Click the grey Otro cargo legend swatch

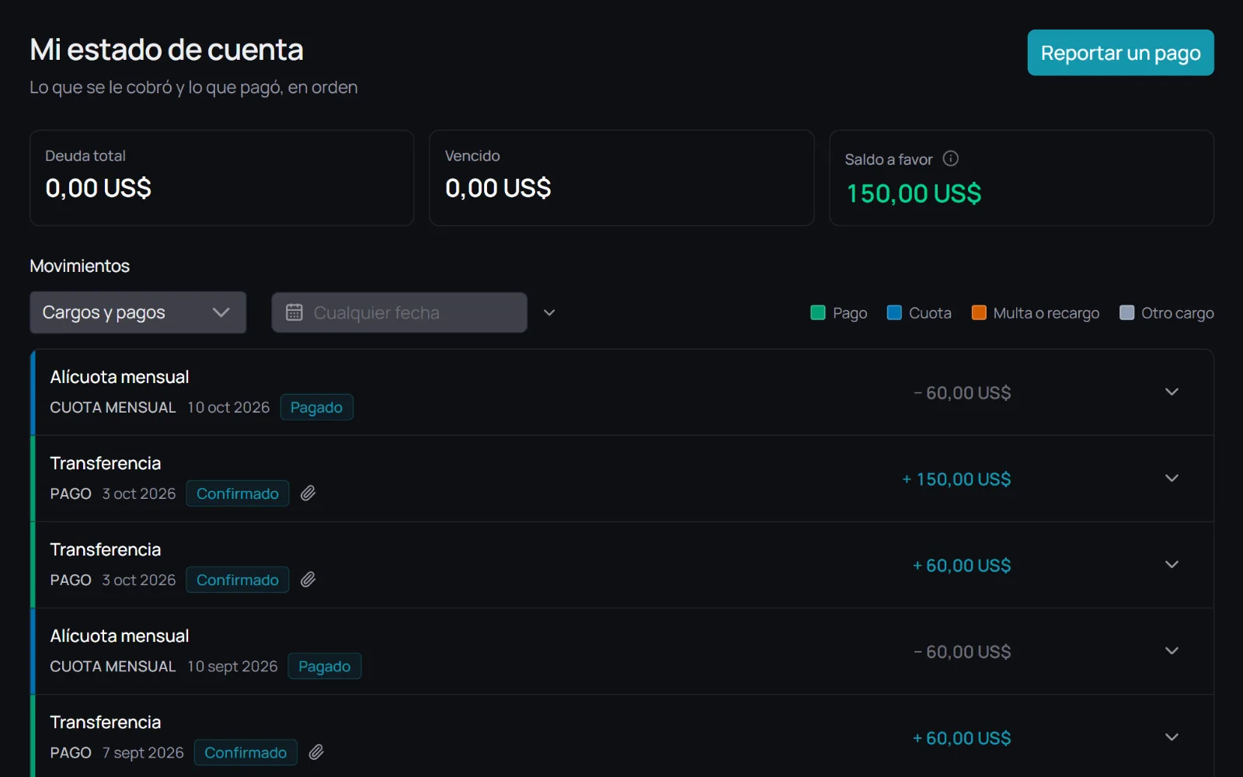(x=1126, y=312)
